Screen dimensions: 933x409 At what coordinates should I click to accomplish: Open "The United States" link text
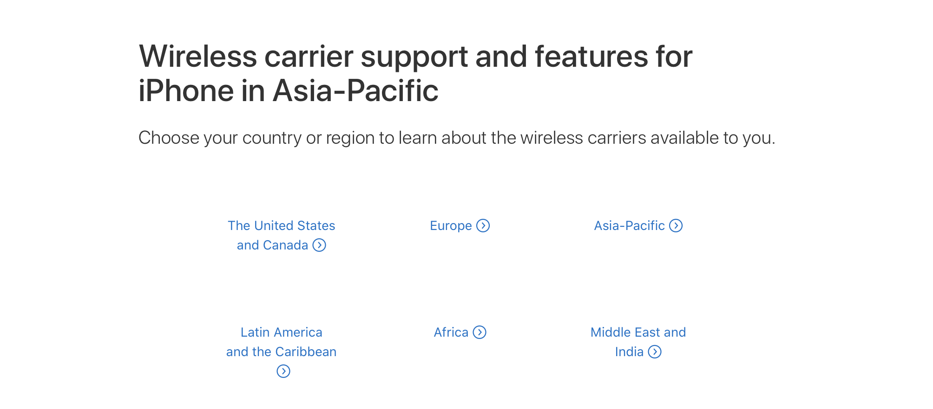tap(282, 225)
